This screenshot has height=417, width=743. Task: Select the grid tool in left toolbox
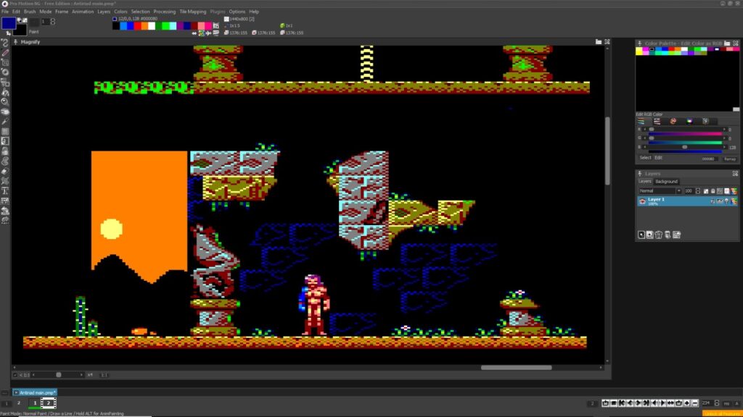[x=5, y=132]
